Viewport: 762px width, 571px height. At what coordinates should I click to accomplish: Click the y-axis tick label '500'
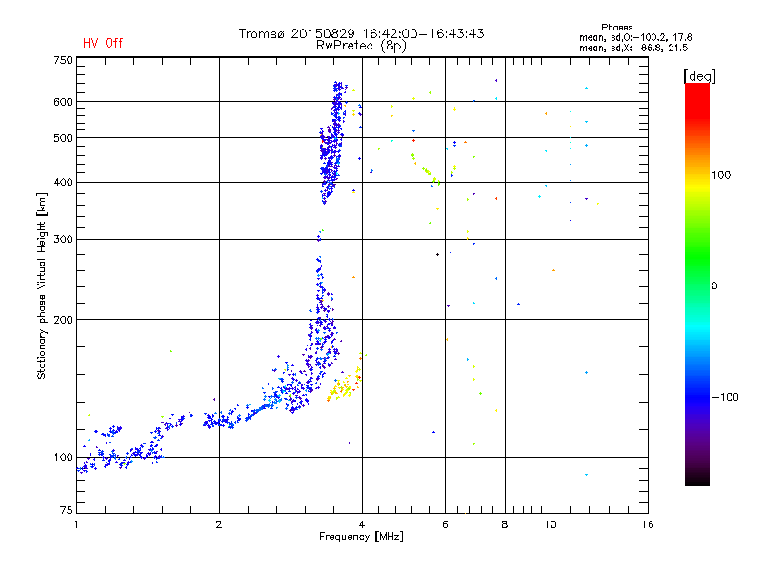point(63,138)
